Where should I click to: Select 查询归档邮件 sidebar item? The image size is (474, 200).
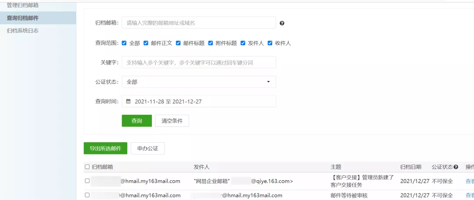pyautogui.click(x=23, y=18)
